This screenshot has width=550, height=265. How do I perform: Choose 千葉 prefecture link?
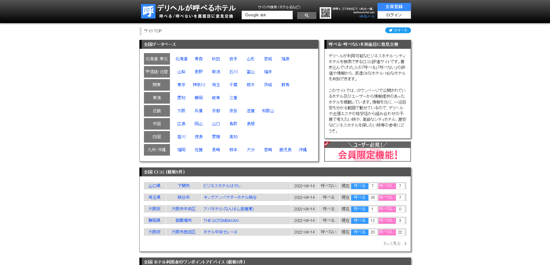coord(233,85)
